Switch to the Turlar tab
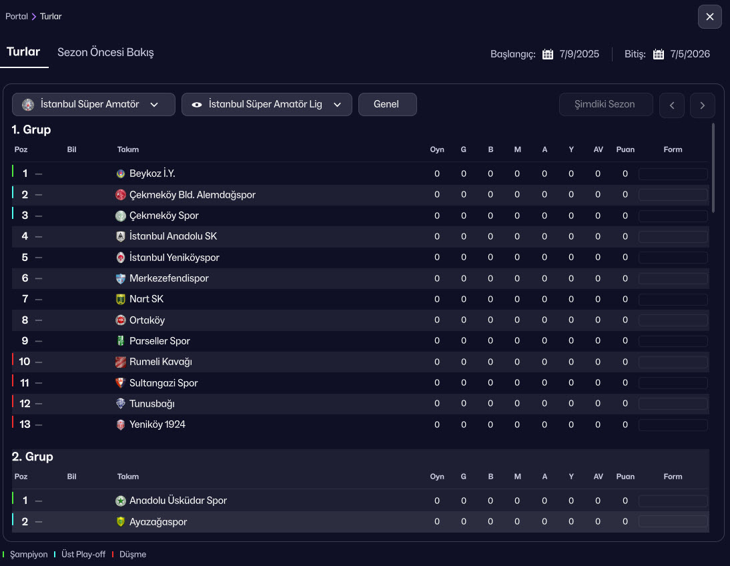This screenshot has height=566, width=730. 23,52
